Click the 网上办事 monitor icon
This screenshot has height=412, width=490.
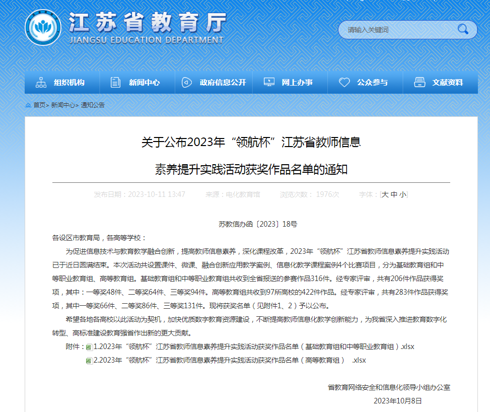269,83
